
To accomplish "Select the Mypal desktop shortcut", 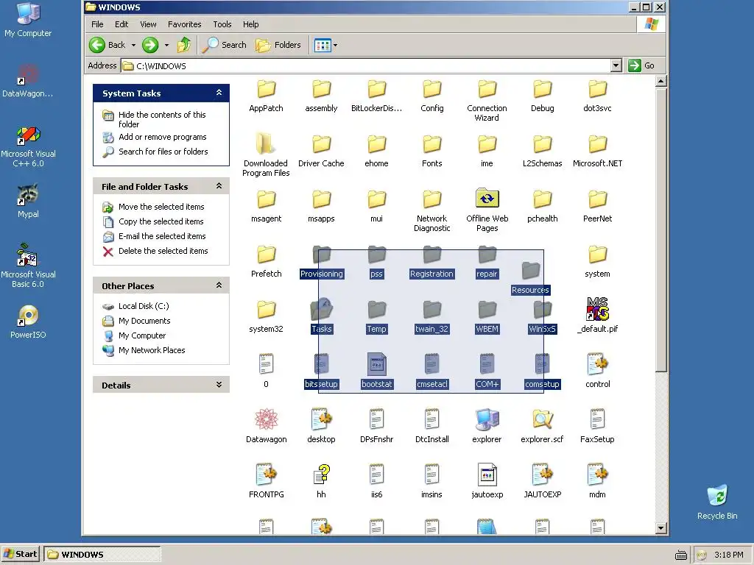I will click(28, 201).
